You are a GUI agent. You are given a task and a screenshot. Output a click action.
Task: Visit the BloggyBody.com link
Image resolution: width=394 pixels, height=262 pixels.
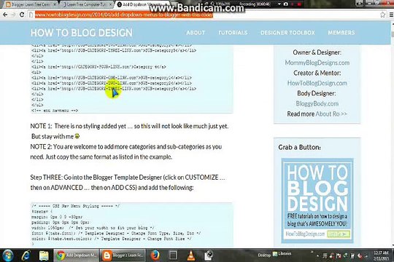tap(317, 103)
